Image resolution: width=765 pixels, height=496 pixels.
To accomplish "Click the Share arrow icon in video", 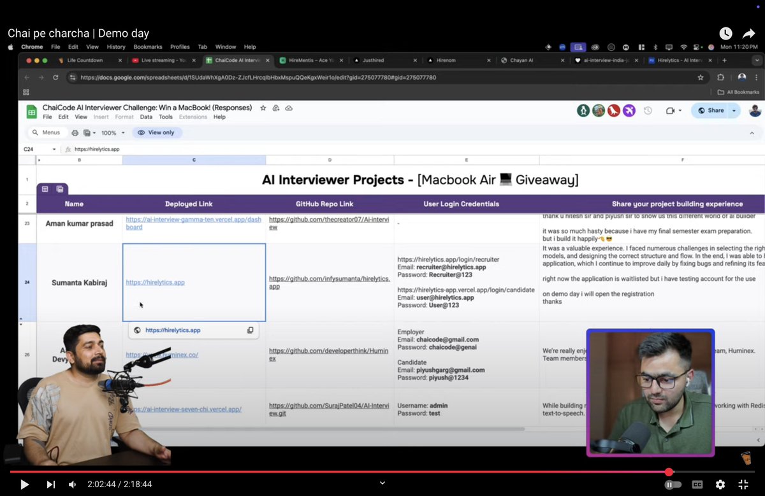I will click(748, 33).
